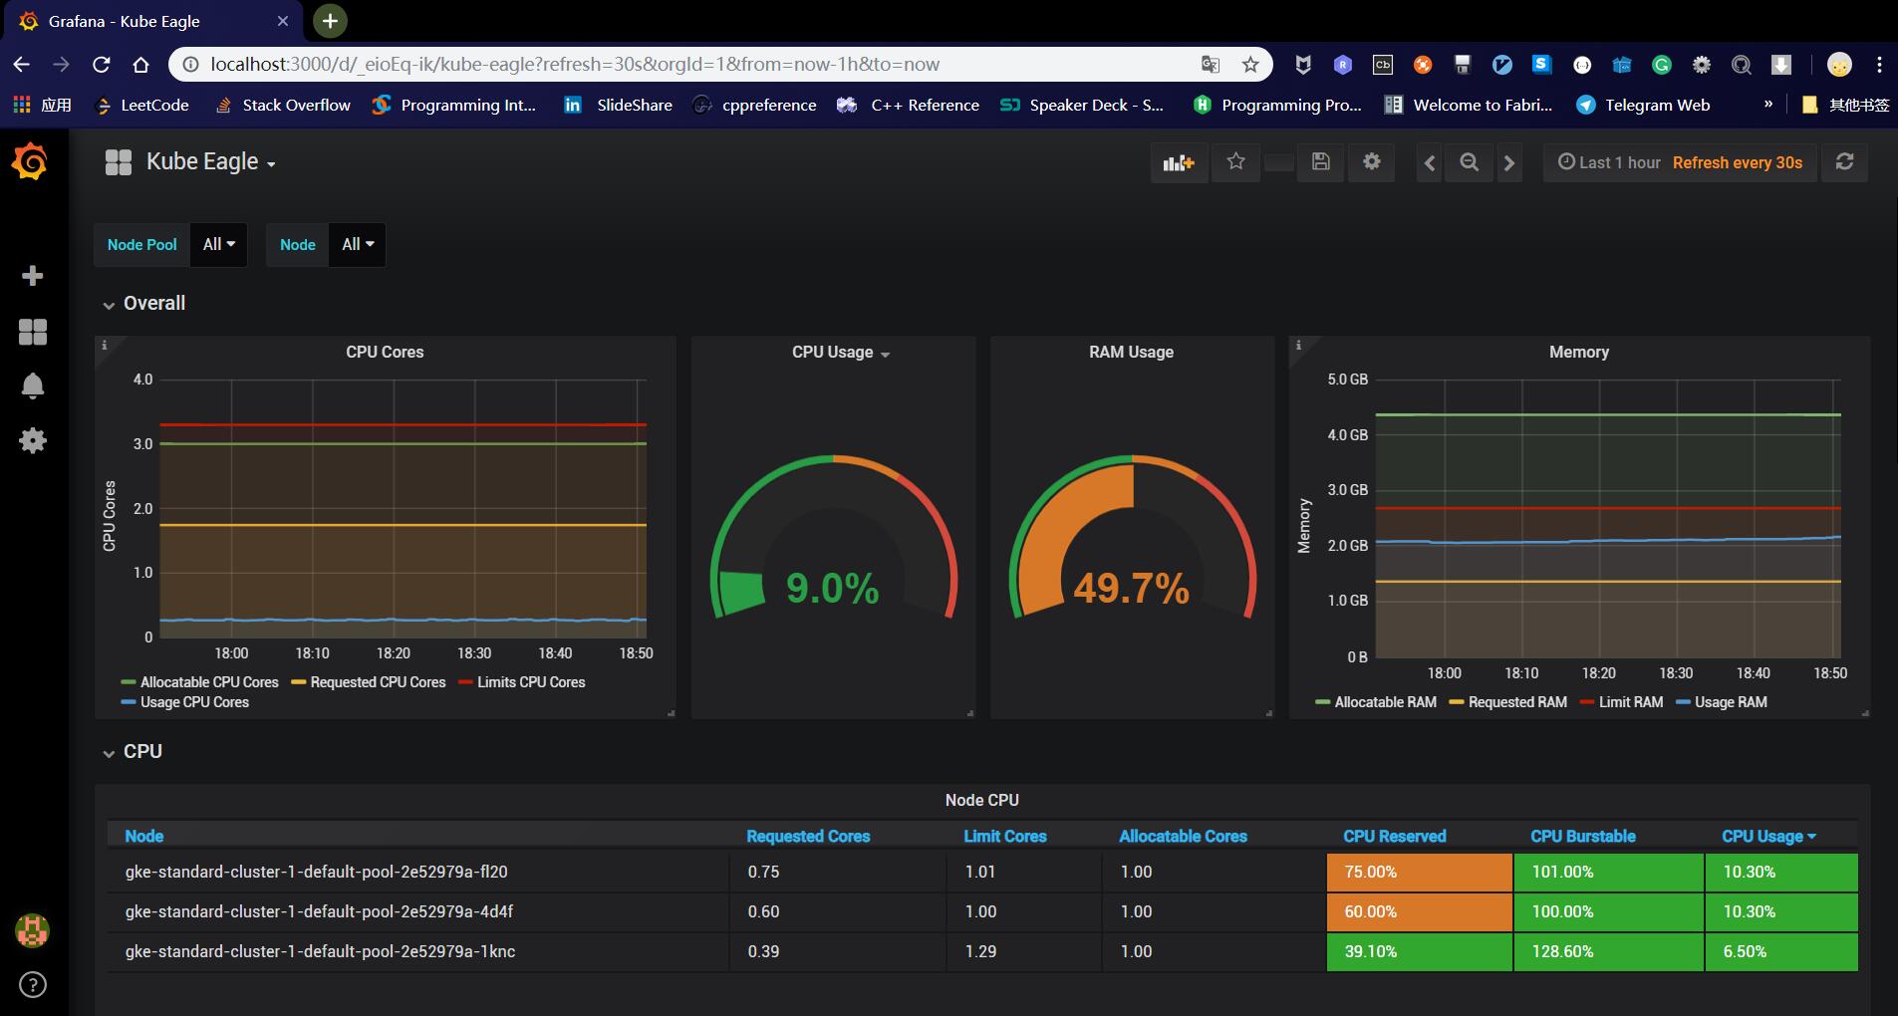Viewport: 1898px width, 1016px height.
Task: Open Create plus menu in sidebar
Action: click(x=33, y=276)
